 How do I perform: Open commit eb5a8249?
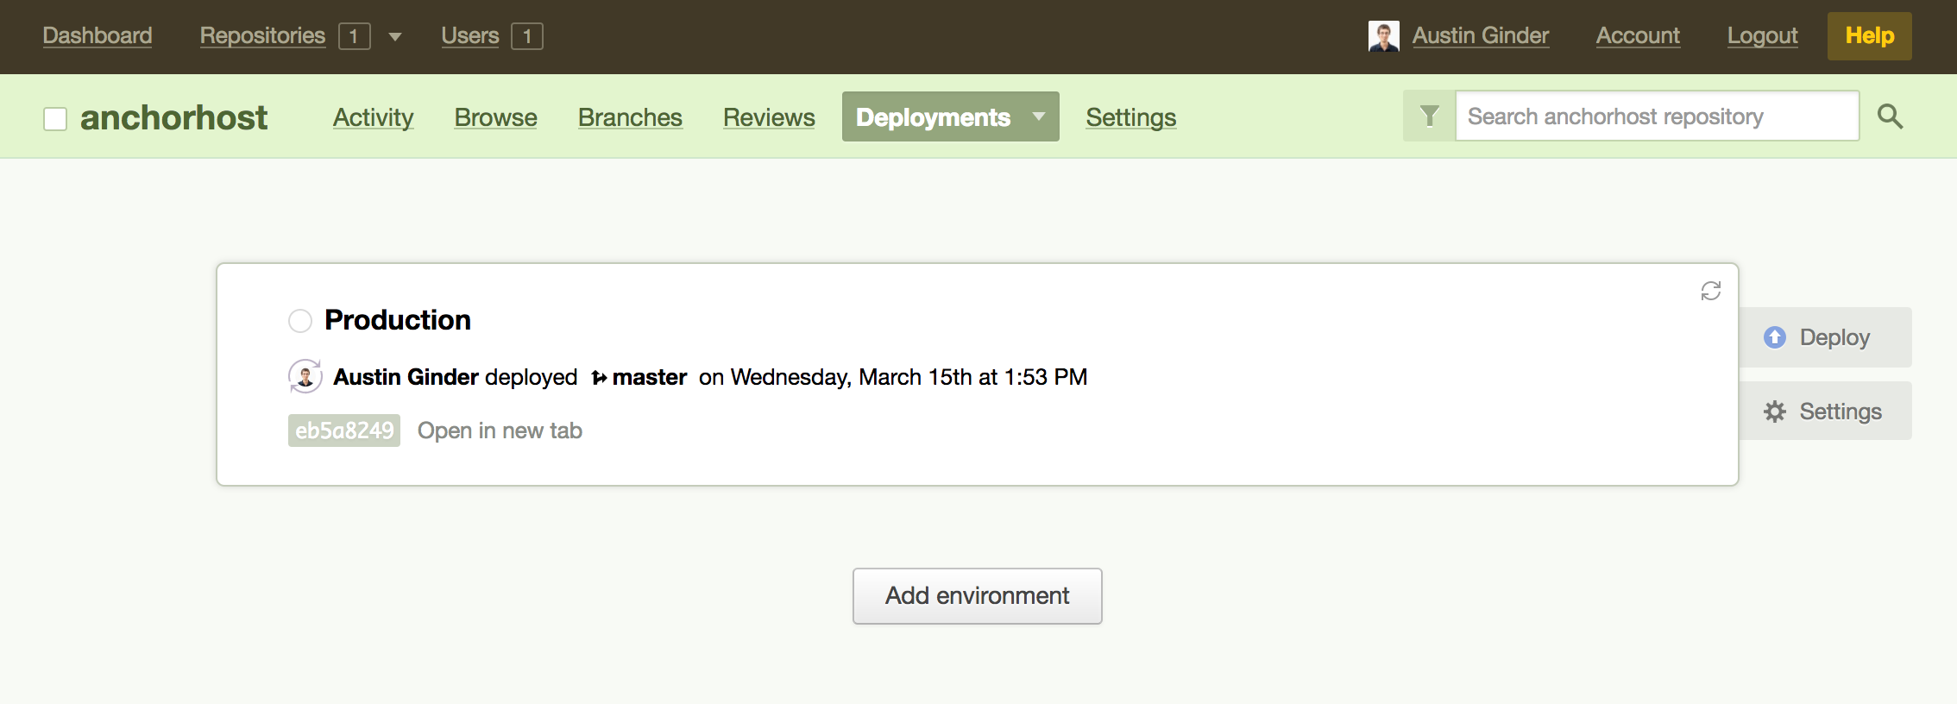tap(344, 431)
